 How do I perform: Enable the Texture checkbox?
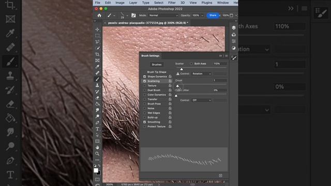pyautogui.click(x=145, y=86)
